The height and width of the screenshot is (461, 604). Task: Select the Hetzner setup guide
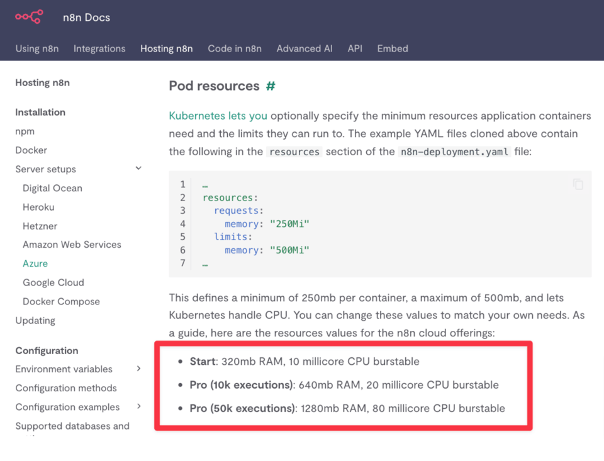point(40,226)
